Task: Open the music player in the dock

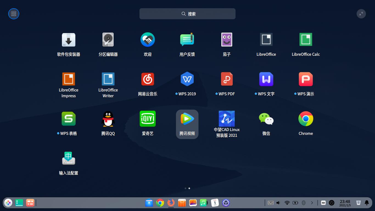Action: [203, 203]
